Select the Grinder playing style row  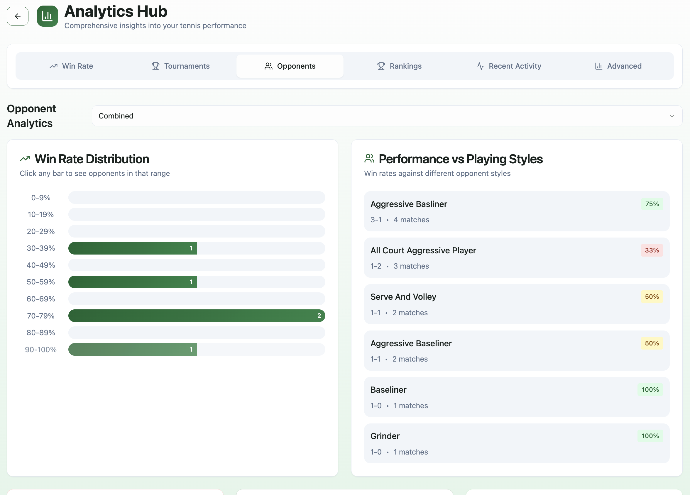click(516, 443)
